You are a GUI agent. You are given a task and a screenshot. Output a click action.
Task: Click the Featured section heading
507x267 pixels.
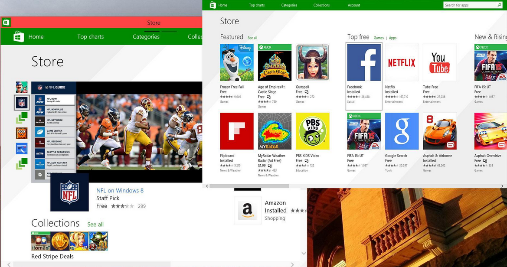coord(232,37)
